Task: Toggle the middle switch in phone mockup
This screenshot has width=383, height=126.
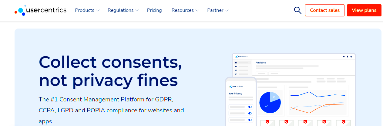Action: [250, 113]
